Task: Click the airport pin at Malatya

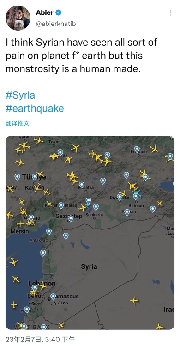Action: tap(82, 185)
